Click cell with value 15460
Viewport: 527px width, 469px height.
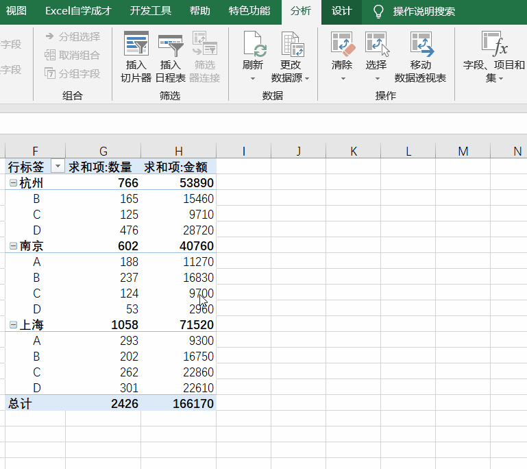coord(178,198)
